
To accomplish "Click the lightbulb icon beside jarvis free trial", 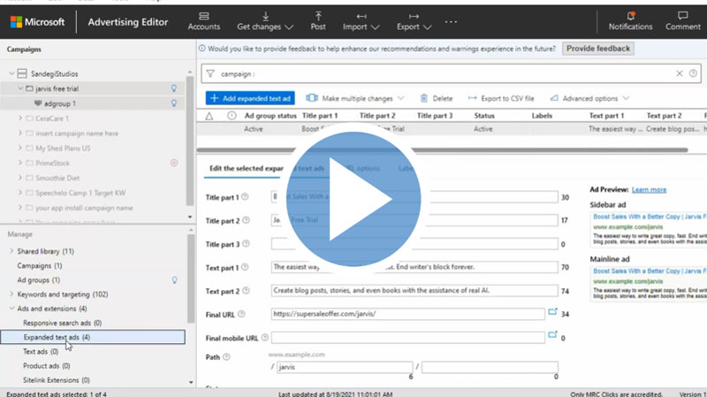I will (173, 88).
